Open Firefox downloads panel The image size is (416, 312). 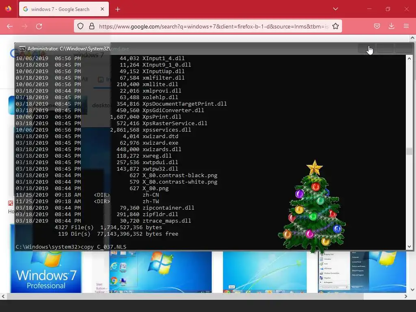391,26
